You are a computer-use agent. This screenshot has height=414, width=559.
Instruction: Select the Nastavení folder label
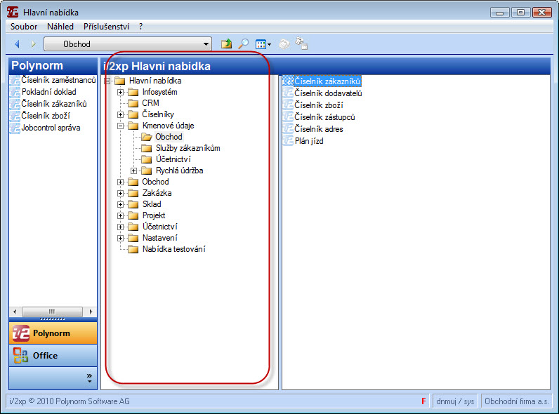159,238
